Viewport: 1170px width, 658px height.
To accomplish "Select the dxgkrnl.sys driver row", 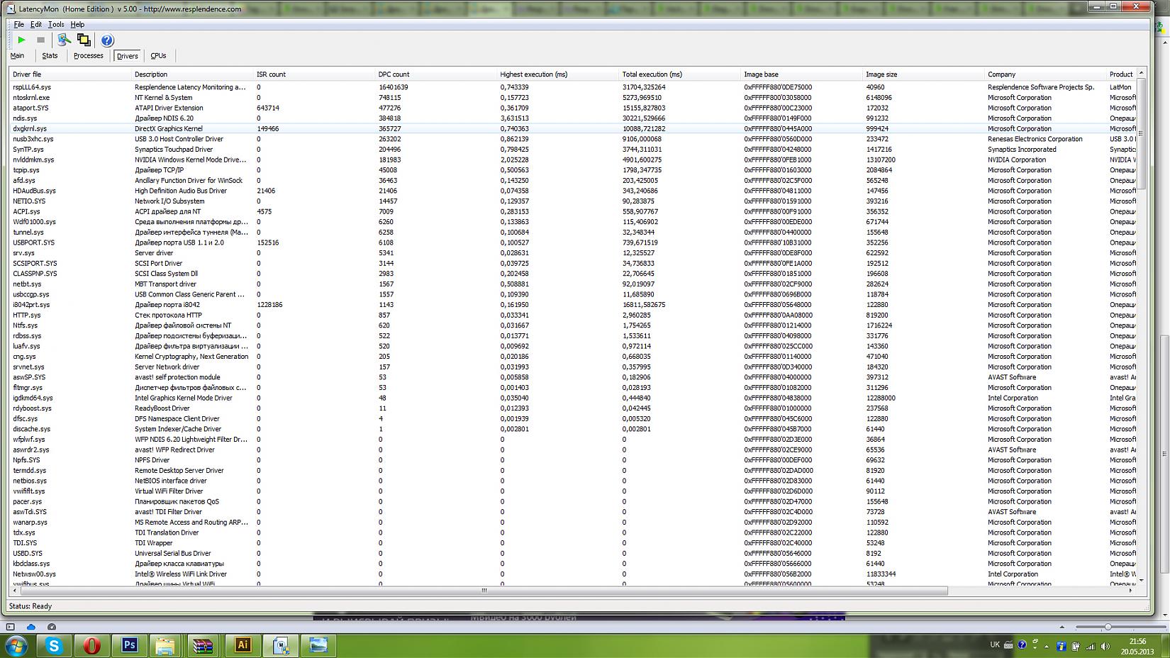I will pyautogui.click(x=573, y=129).
